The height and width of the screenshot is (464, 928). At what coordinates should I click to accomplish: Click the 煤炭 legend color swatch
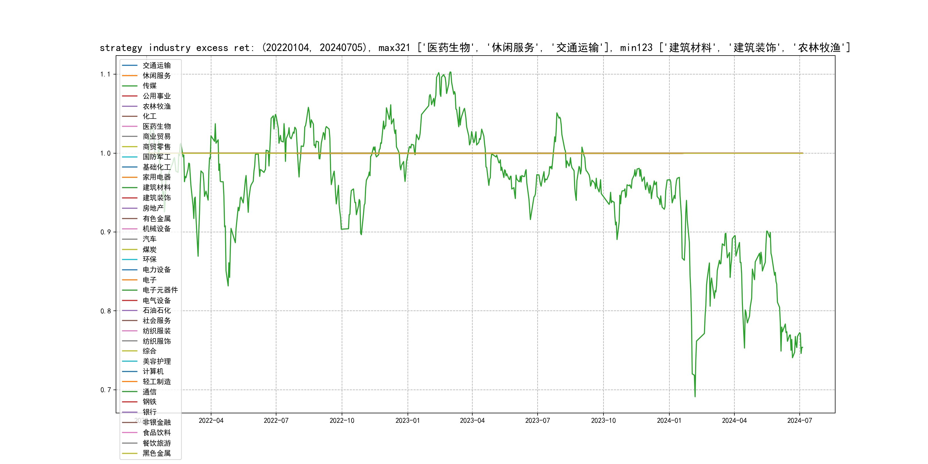pyautogui.click(x=130, y=249)
